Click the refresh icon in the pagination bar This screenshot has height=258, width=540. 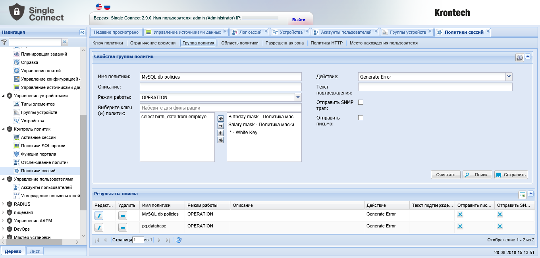(x=179, y=240)
